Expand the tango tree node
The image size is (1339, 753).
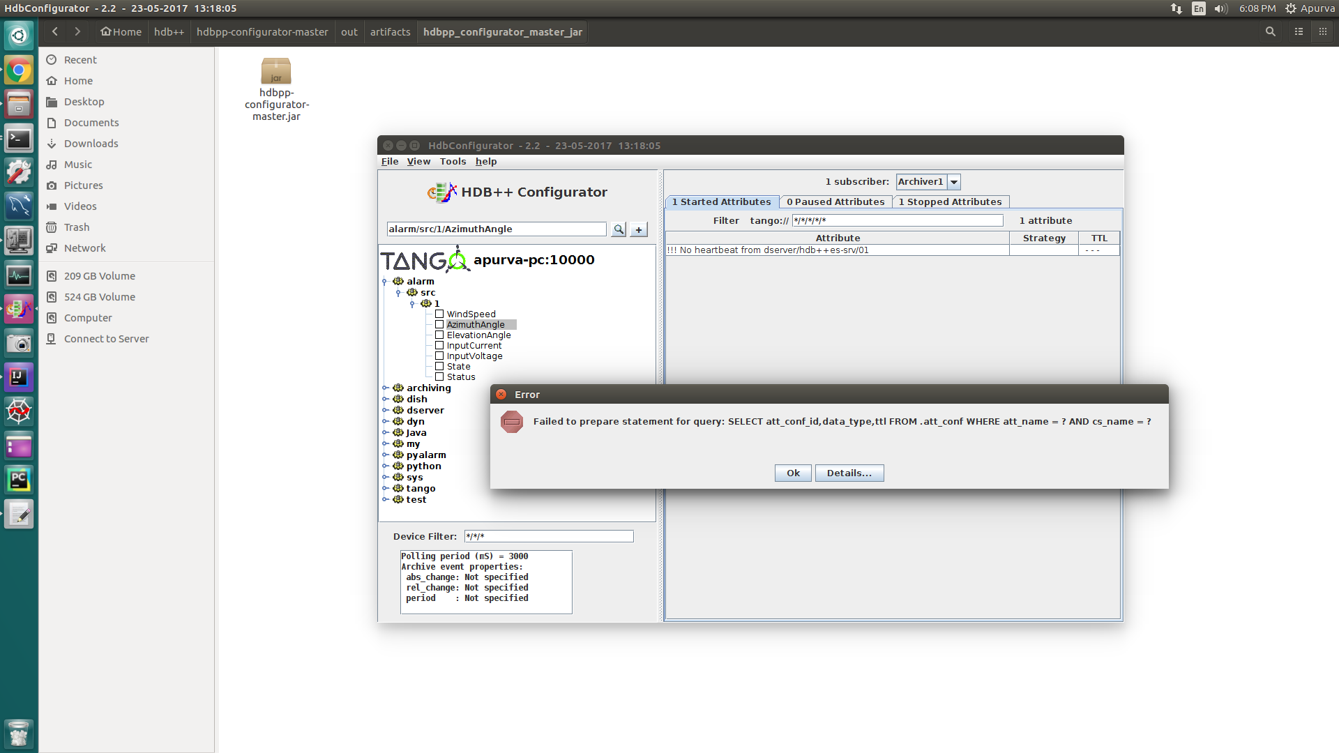coord(385,488)
